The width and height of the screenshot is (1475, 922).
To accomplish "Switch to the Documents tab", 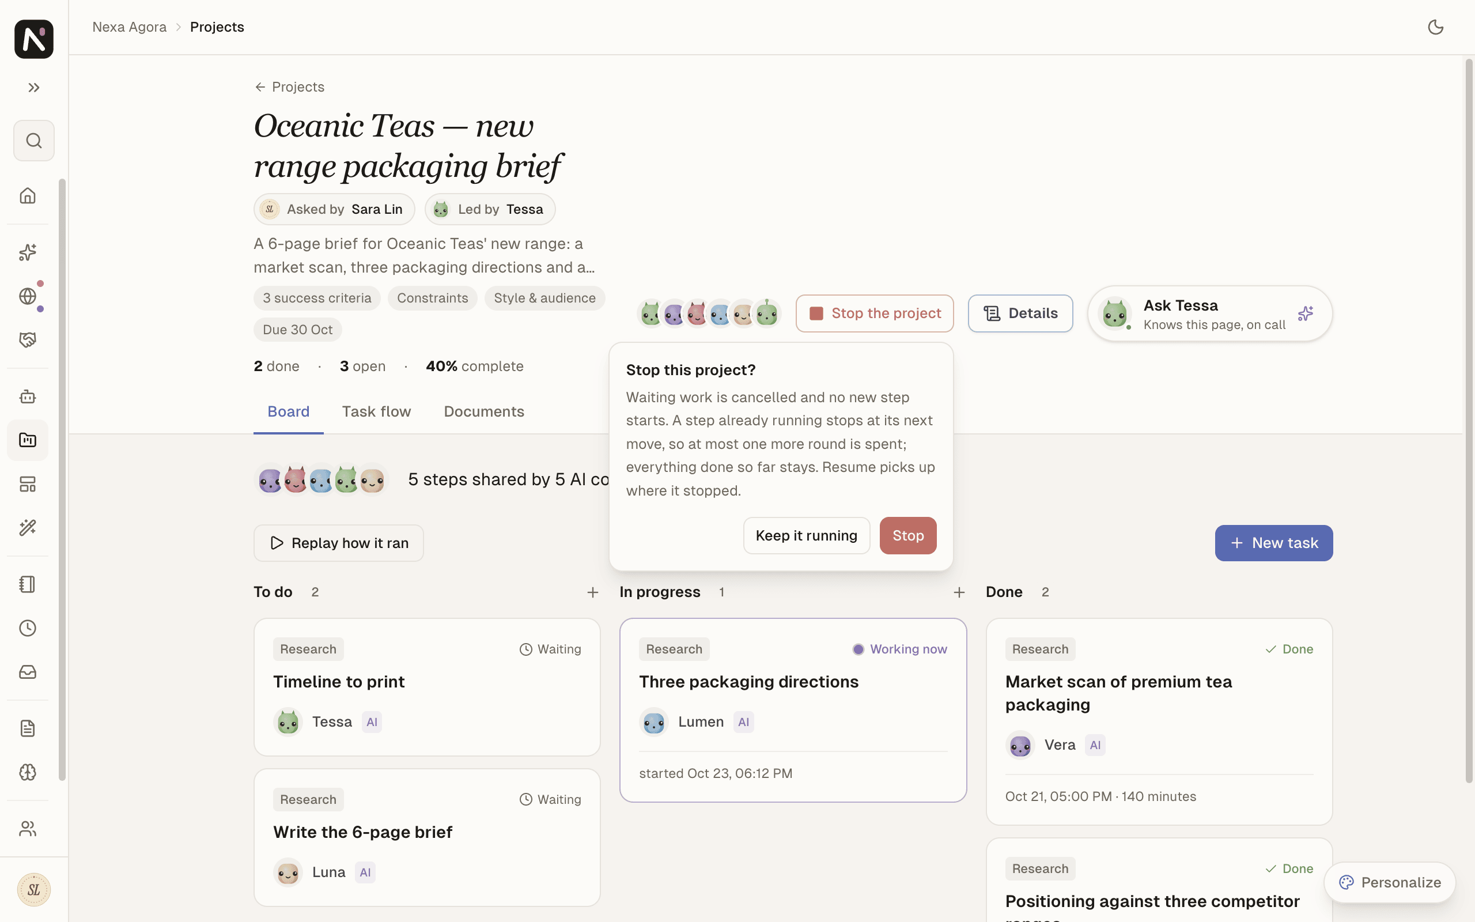I will point(484,411).
